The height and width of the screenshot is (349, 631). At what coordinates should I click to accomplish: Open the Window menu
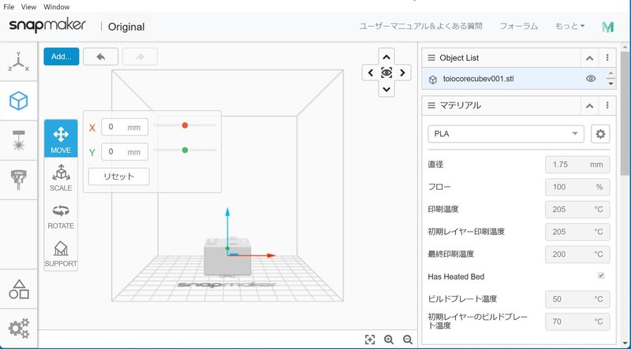click(56, 7)
